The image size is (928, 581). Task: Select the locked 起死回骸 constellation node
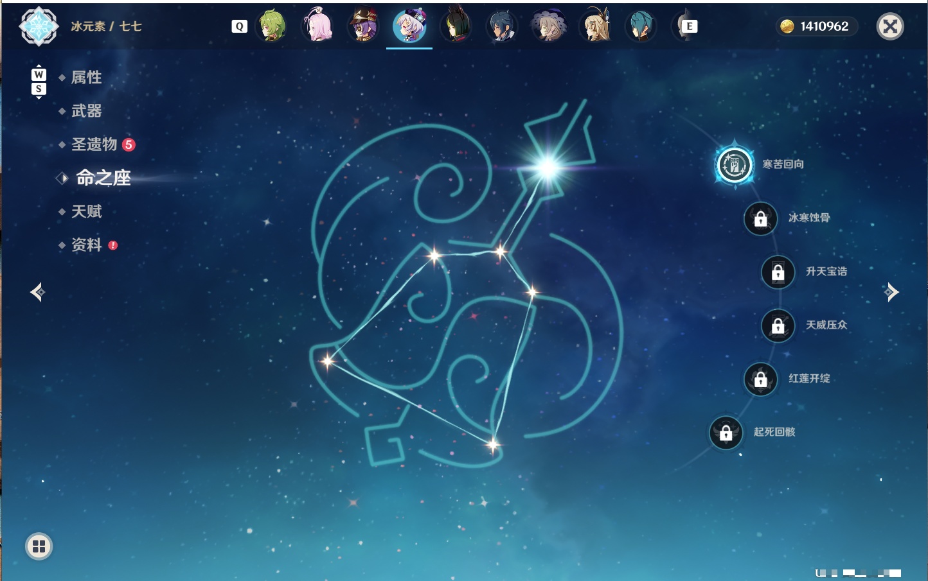[726, 433]
